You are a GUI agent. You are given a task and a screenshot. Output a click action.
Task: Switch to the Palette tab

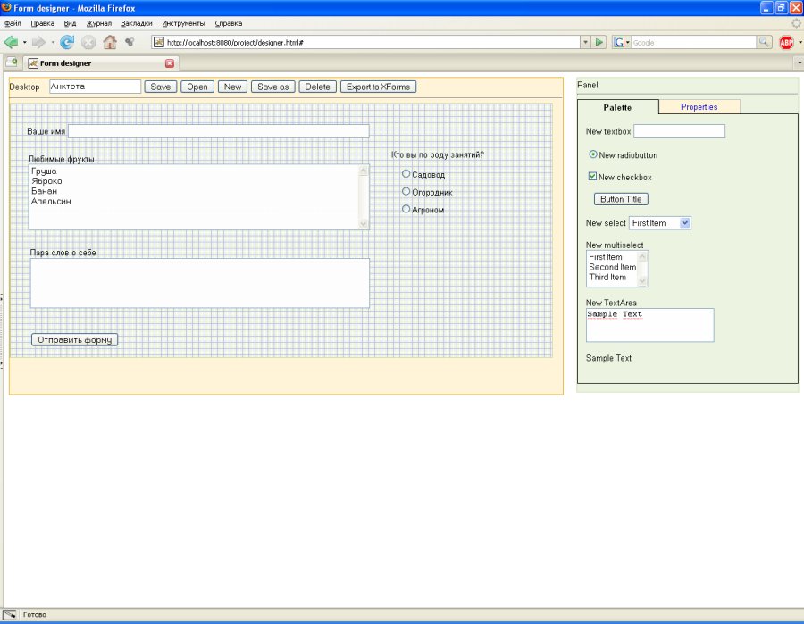coord(618,107)
